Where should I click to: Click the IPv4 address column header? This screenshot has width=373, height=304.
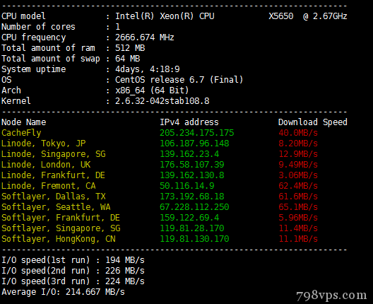[189, 122]
